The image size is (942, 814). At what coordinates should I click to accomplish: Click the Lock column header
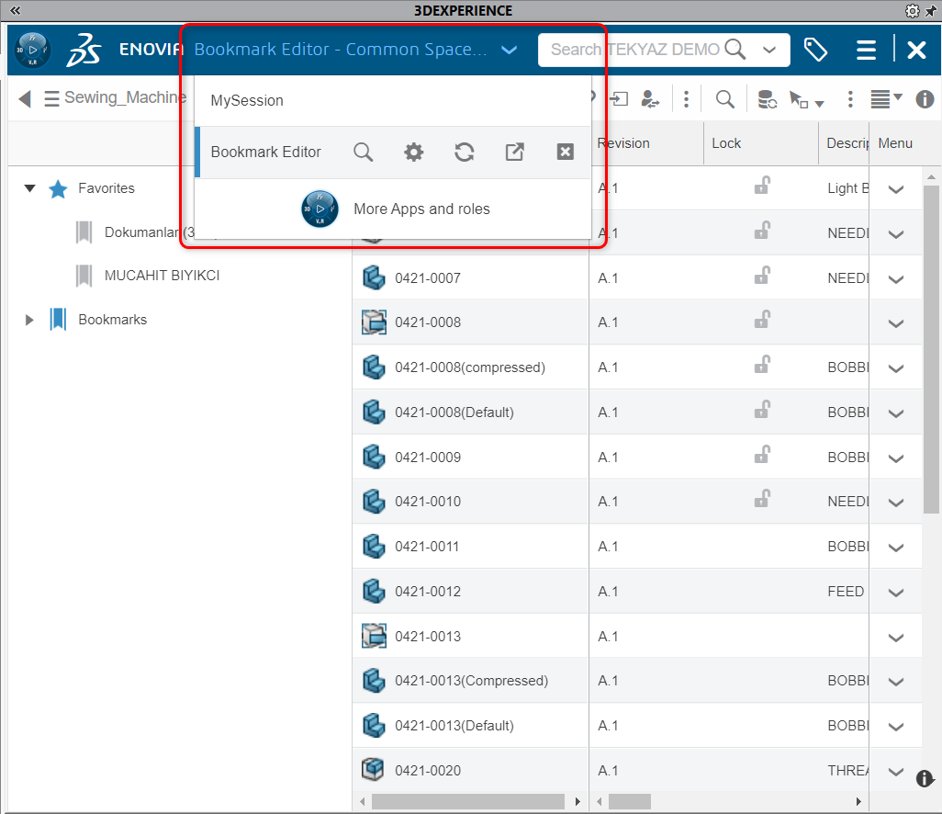[761, 143]
